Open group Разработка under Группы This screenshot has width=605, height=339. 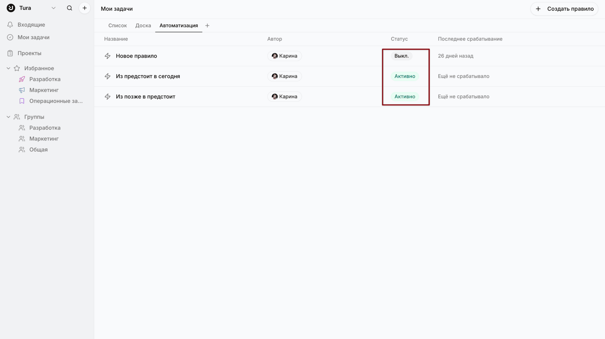click(45, 128)
